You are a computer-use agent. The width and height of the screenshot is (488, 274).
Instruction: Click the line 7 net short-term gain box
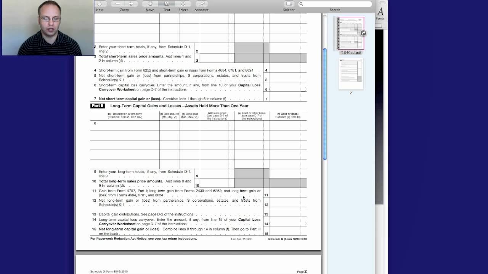pyautogui.click(x=284, y=99)
